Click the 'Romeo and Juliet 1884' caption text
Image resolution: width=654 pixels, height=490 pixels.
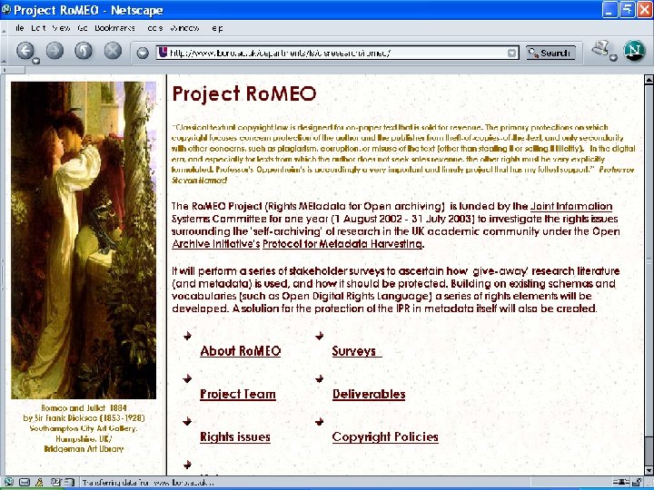[x=84, y=408]
